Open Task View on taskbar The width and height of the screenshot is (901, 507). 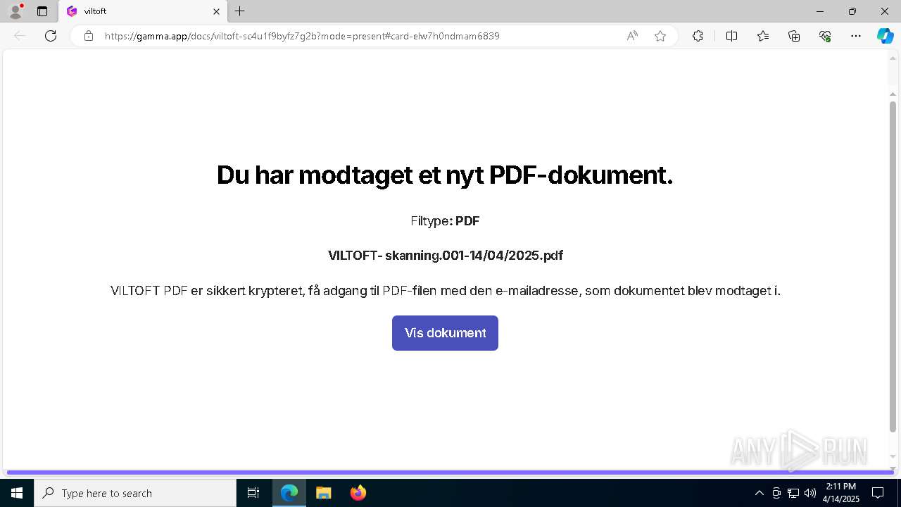(x=253, y=493)
